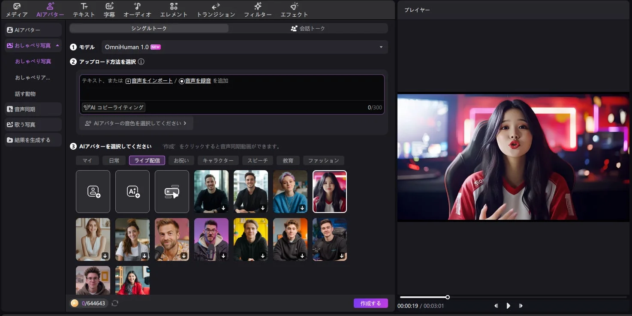Click the 結果を生成する sidebar icon
Screen dimensions: 632x316
pyautogui.click(x=9, y=139)
